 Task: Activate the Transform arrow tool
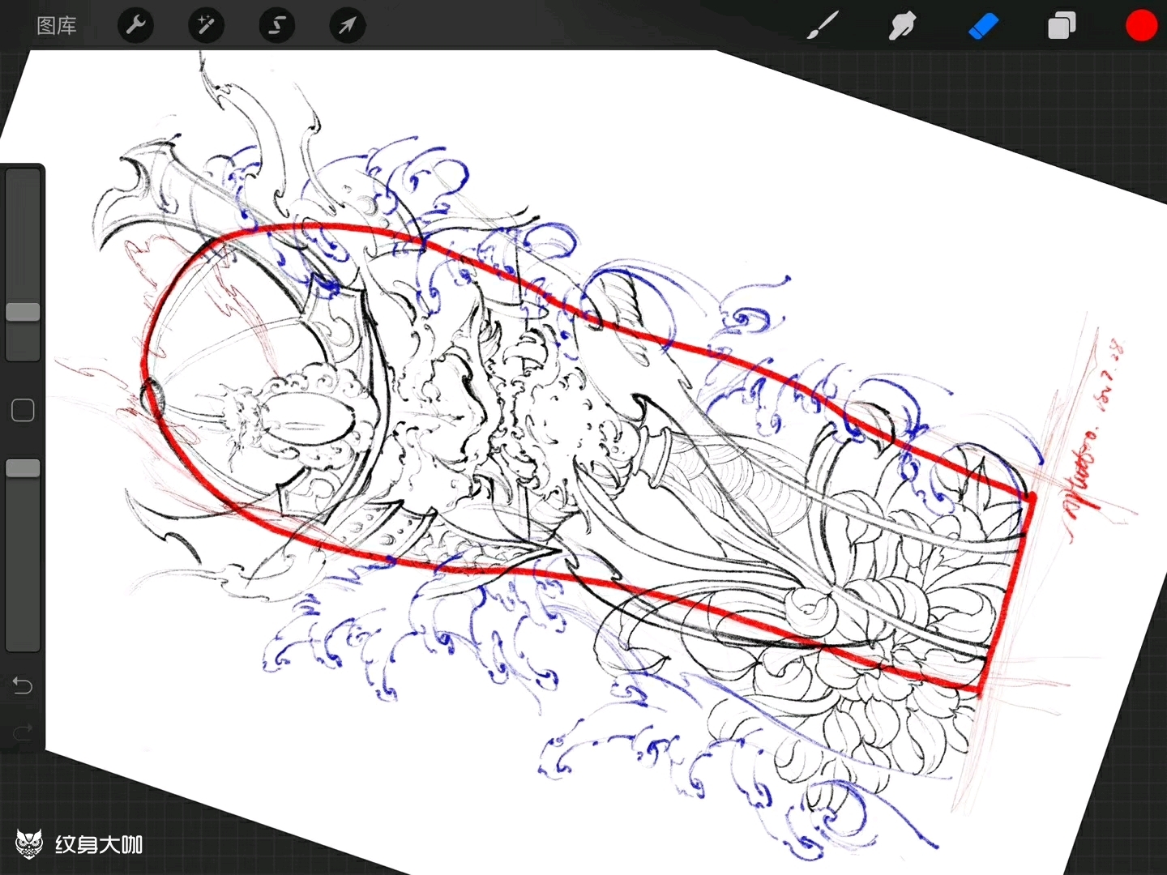347,26
